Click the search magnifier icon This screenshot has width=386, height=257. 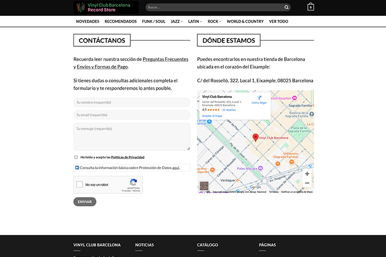[x=287, y=7]
